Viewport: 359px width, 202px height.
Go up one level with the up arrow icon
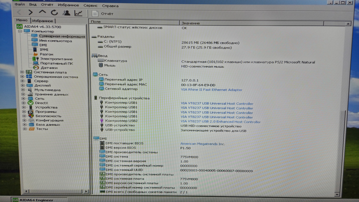(x=42, y=12)
